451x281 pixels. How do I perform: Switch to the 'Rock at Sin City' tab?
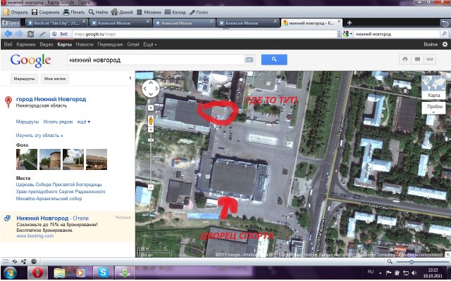click(x=63, y=23)
